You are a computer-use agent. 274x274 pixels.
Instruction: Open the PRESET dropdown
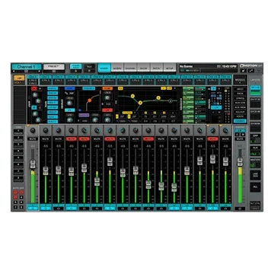(54, 67)
